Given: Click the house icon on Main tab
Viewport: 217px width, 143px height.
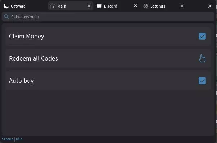Looking at the screenshot, I should click(x=53, y=6).
